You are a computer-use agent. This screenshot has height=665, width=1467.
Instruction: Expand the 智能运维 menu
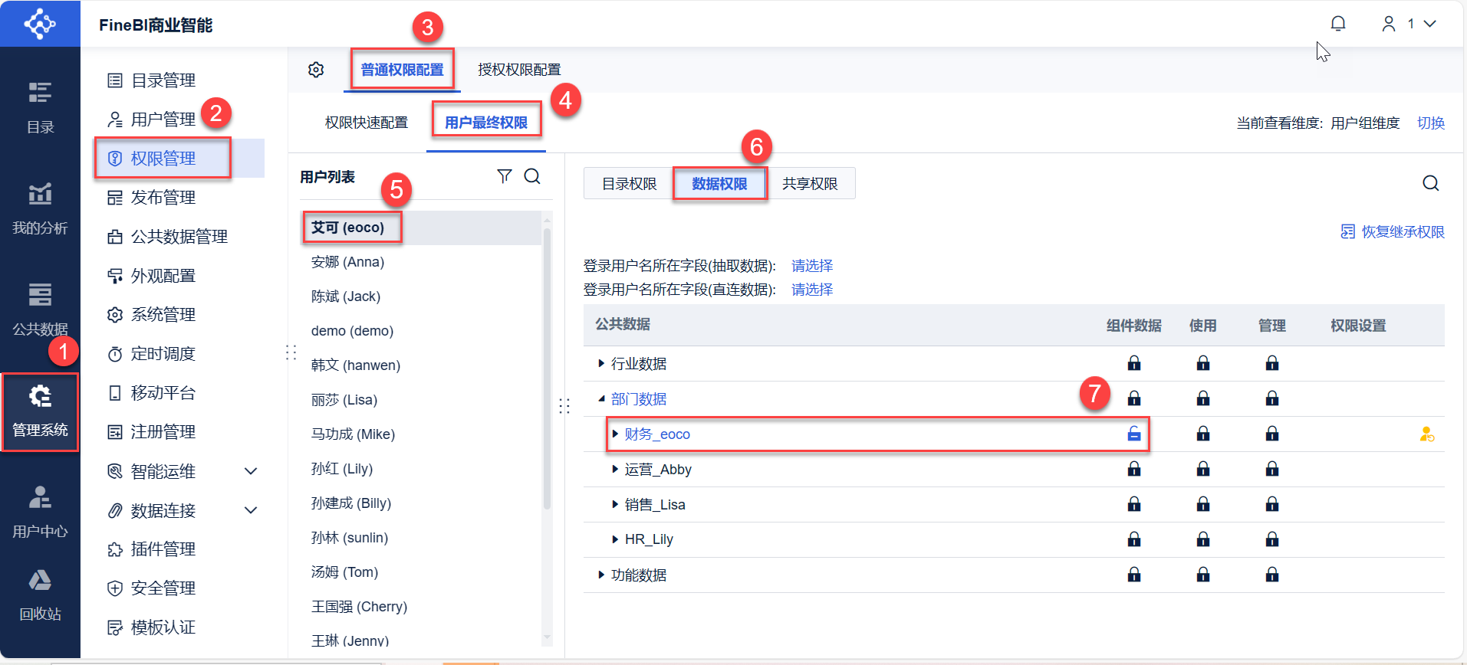point(251,471)
